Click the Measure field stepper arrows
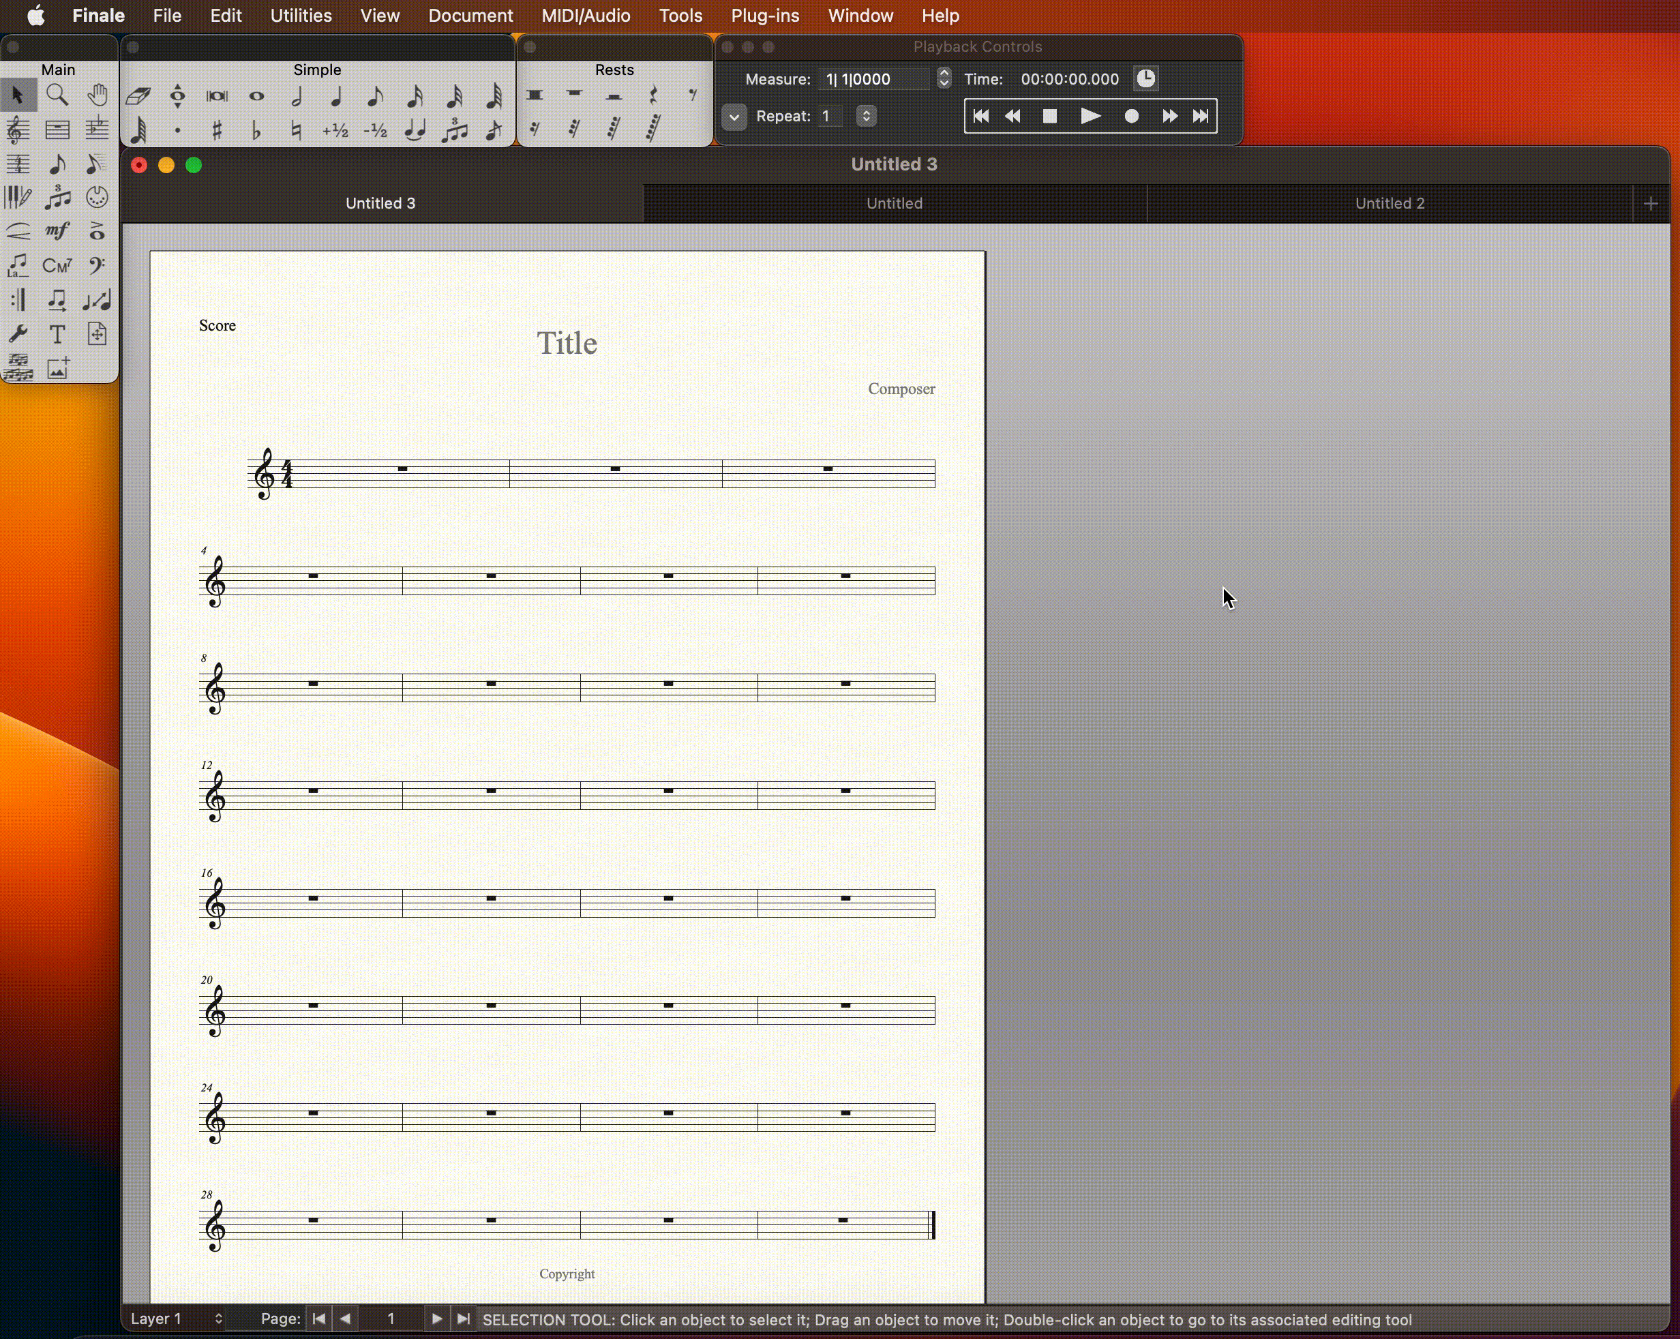The width and height of the screenshot is (1680, 1339). coord(944,78)
